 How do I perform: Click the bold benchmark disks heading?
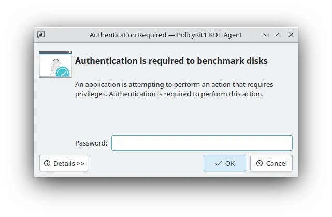point(171,61)
